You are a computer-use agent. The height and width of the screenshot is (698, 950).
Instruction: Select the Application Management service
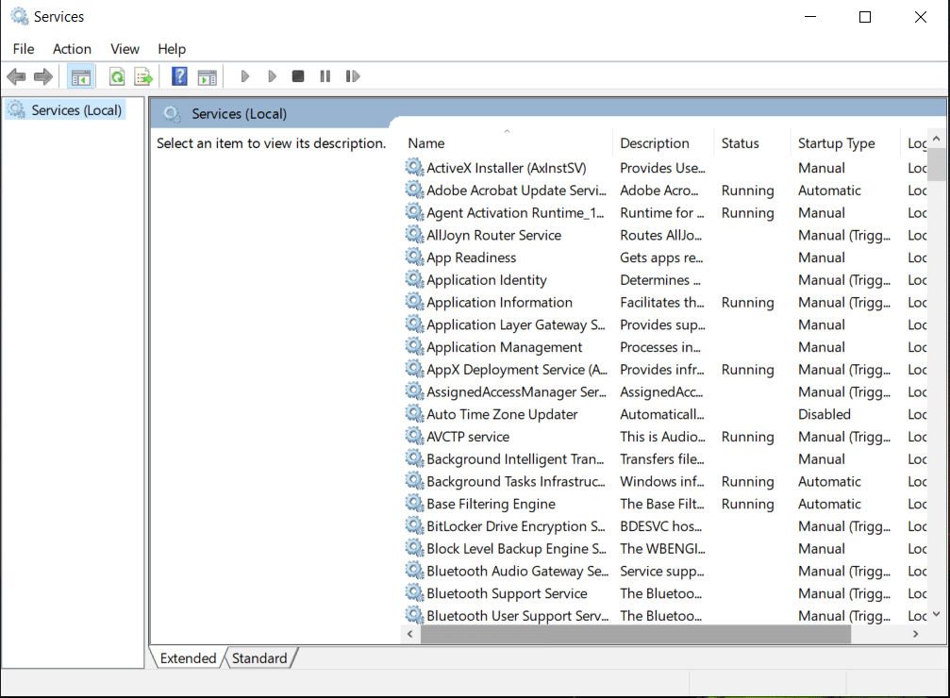665,347
